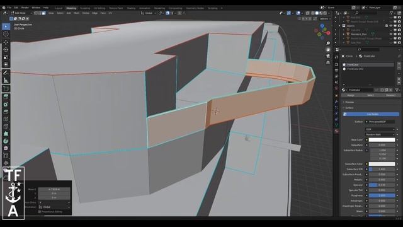Toggle snapping magnet in header
The height and width of the screenshot is (227, 403).
[x=167, y=13]
